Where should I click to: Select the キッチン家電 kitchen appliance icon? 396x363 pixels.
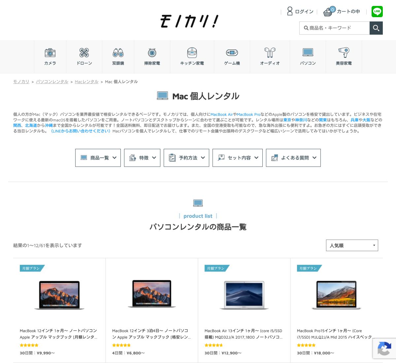click(192, 53)
